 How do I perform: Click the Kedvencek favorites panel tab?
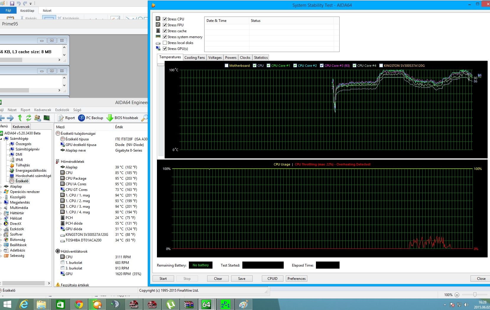pos(21,127)
